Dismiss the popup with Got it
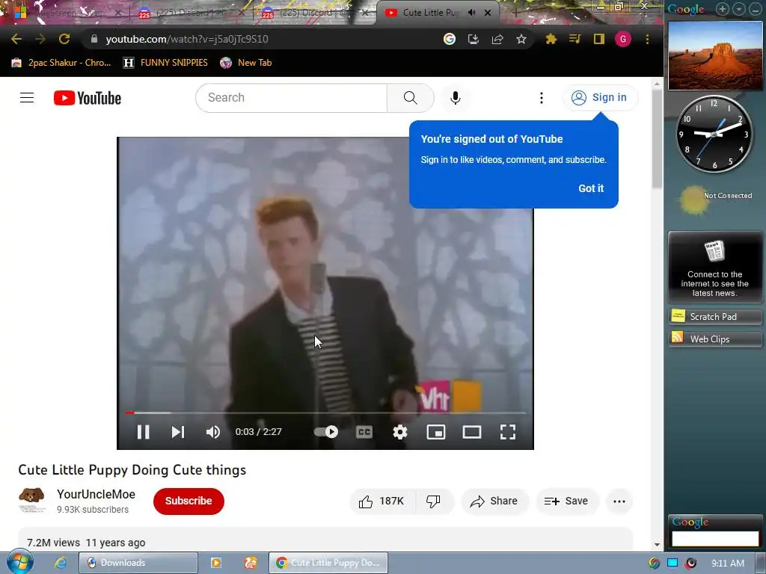The width and height of the screenshot is (766, 574). click(591, 188)
